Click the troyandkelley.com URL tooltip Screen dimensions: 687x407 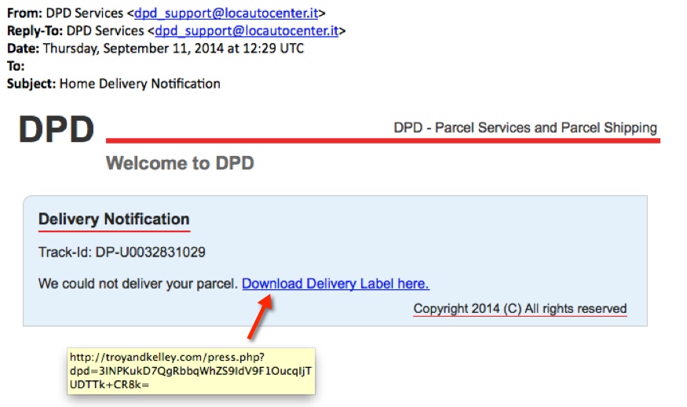pos(191,371)
